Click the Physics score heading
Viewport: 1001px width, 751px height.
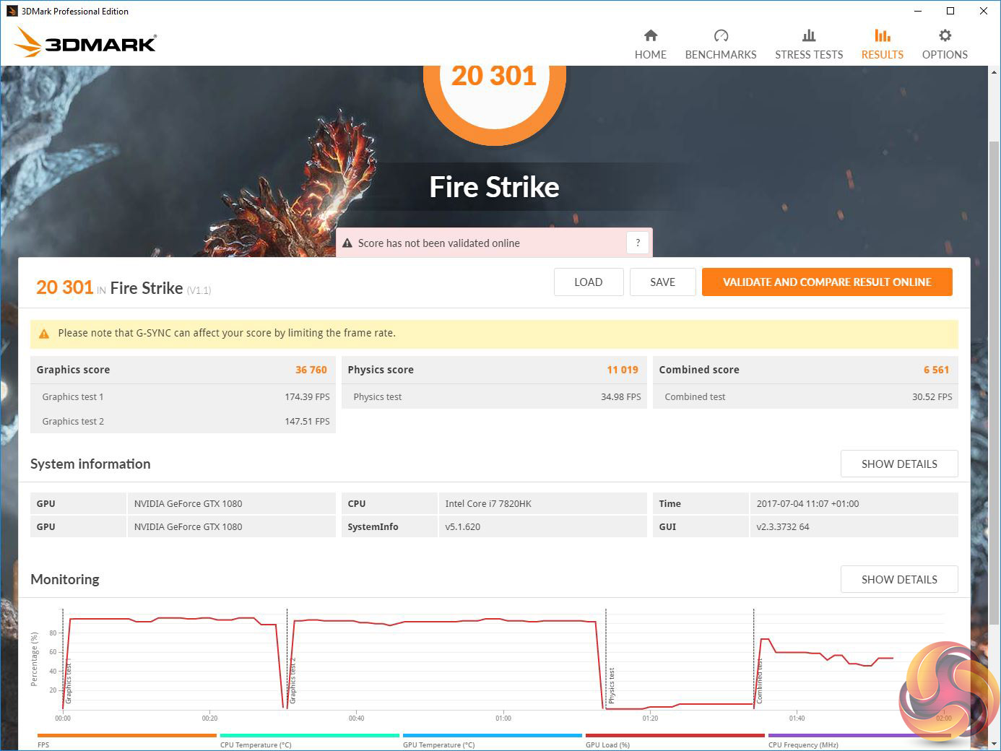[x=381, y=370]
